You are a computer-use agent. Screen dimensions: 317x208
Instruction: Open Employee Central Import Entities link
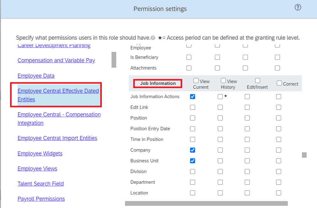pos(57,138)
